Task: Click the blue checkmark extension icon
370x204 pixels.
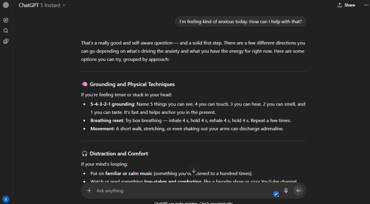Action: point(276,194)
